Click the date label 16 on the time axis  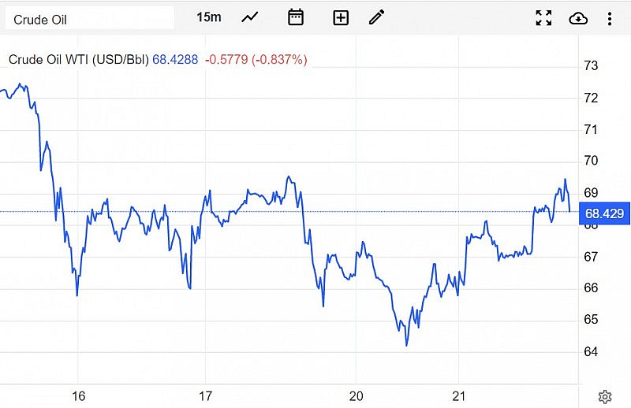point(78,396)
